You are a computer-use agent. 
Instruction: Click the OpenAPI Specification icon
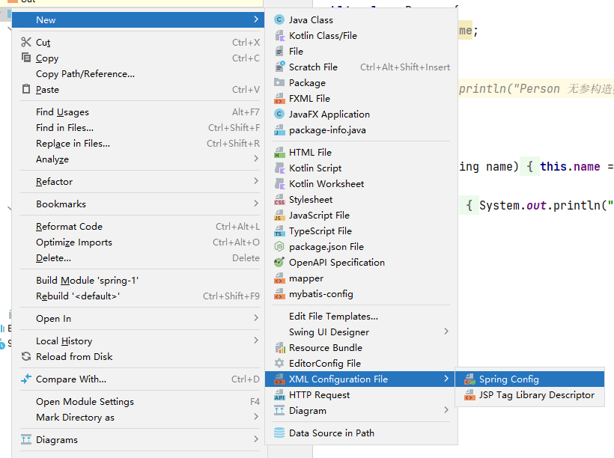(279, 263)
